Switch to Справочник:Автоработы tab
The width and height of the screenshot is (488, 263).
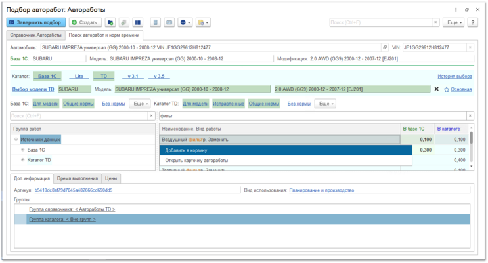click(35, 35)
